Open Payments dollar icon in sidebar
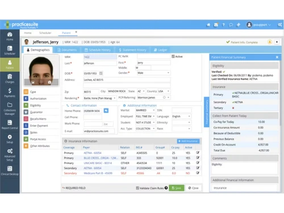The image size is (284, 213). click(x=10, y=93)
